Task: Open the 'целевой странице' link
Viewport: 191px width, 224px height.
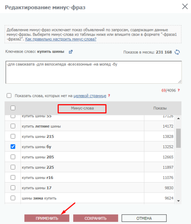Action: pos(90,96)
